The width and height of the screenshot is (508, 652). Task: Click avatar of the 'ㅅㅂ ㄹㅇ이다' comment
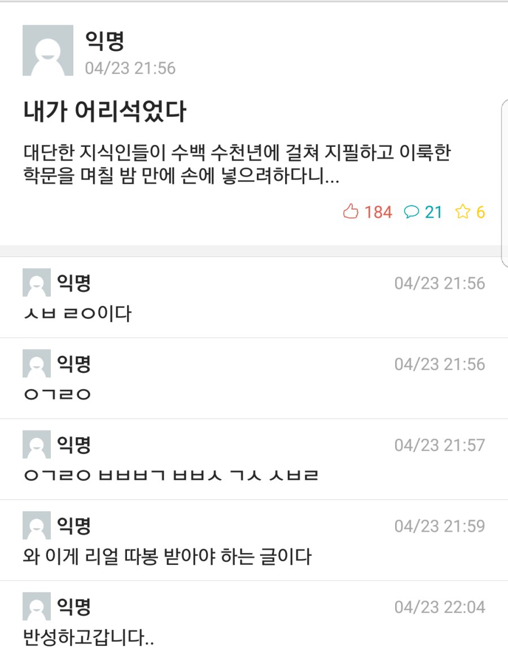click(x=36, y=282)
